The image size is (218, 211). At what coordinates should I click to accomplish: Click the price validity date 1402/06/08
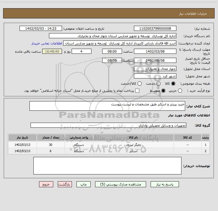[x=155, y=60]
